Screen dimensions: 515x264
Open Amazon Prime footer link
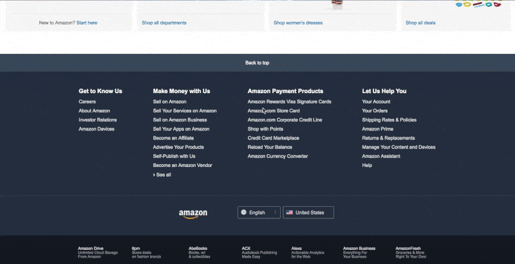378,129
